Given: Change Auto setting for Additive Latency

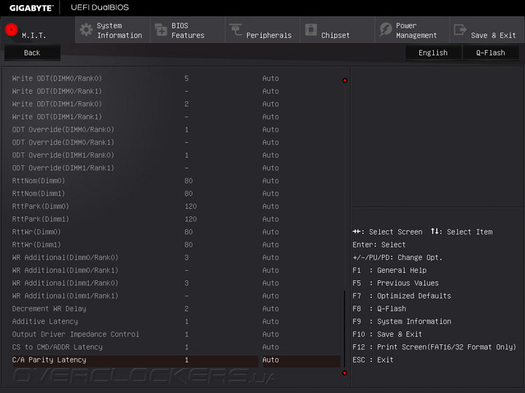Looking at the screenshot, I should [271, 322].
